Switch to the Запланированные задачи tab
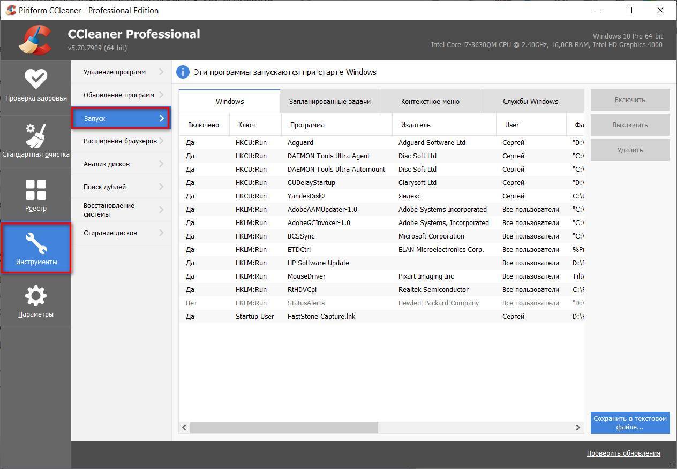The width and height of the screenshot is (677, 469). click(329, 102)
